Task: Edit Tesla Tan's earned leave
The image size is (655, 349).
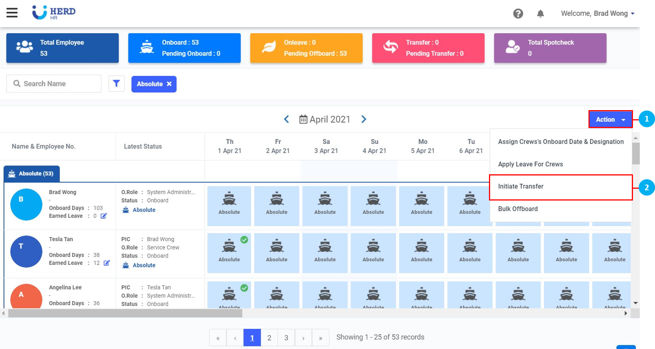Action: point(107,263)
